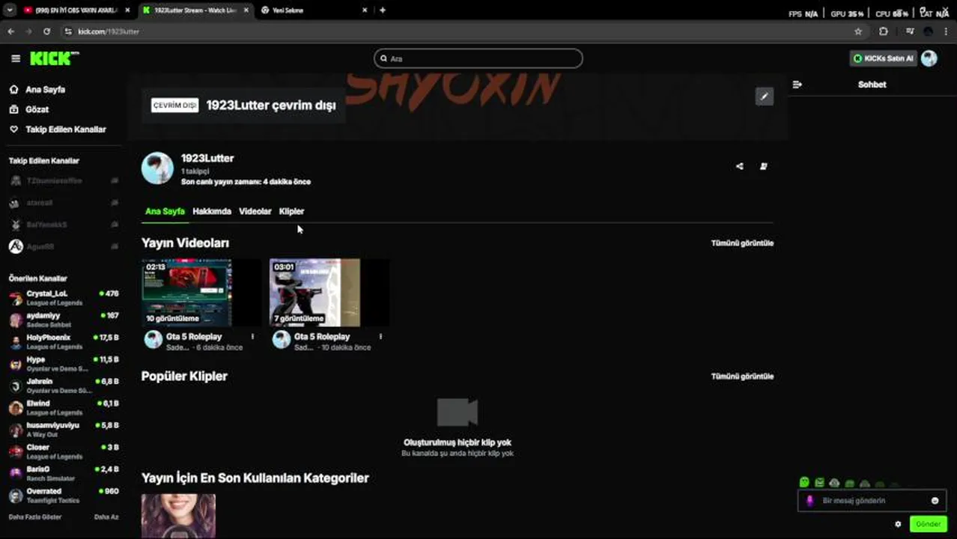Collapse list with Daha Az
Screen dimensions: 957x539
(106, 517)
